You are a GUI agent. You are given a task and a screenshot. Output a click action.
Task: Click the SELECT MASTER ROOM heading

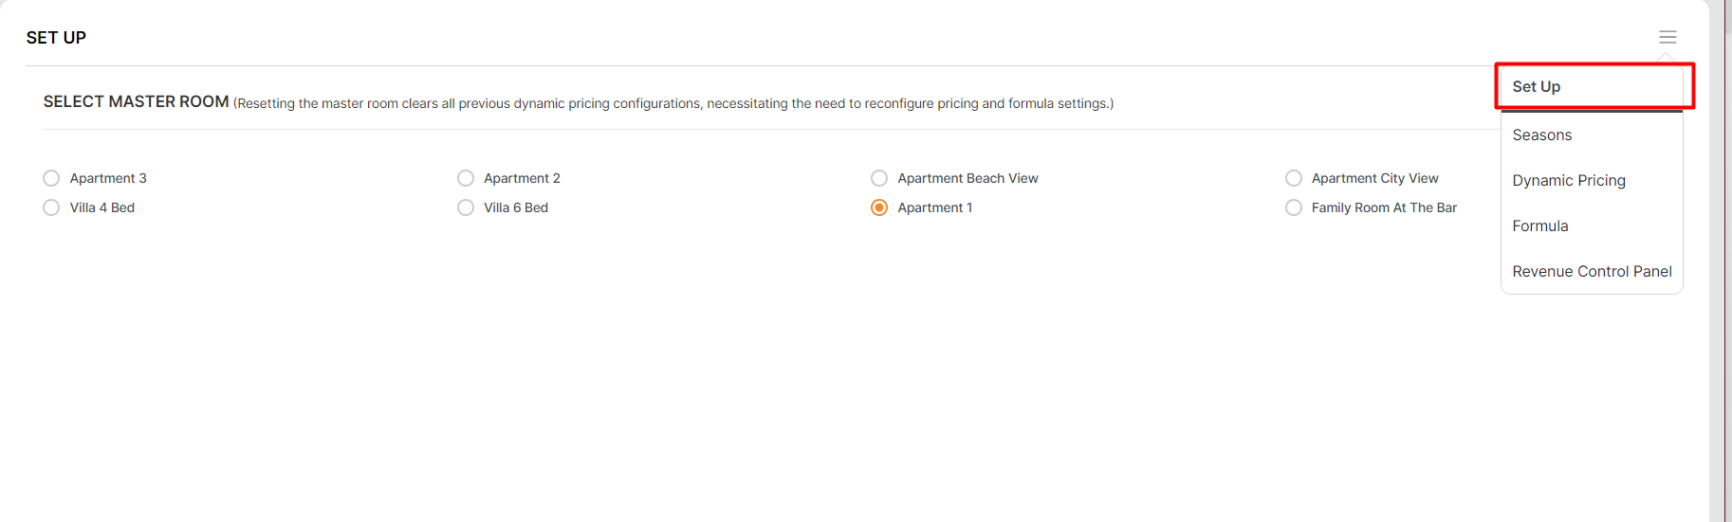136,101
